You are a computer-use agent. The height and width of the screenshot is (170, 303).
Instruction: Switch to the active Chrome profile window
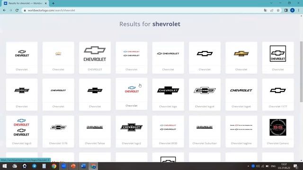tap(93, 166)
